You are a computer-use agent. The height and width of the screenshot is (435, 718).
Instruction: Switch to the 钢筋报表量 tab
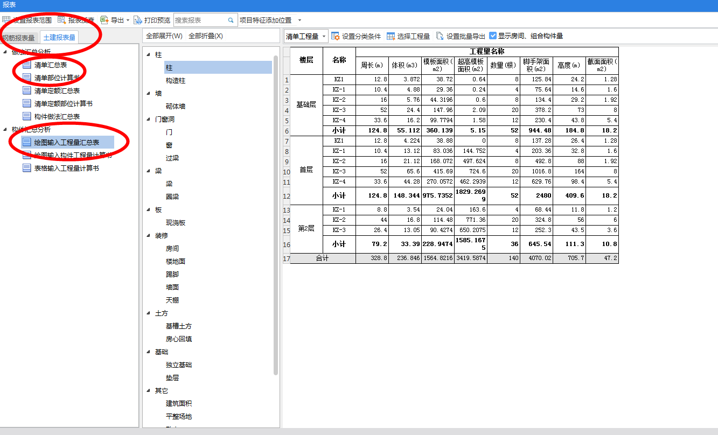[19, 38]
